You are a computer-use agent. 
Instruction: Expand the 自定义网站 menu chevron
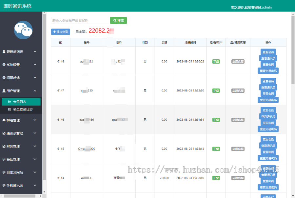(35, 172)
